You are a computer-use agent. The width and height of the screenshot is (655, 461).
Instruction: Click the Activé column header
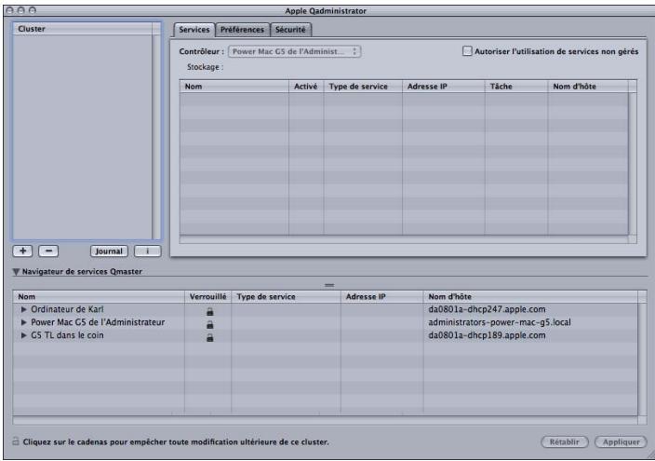(306, 87)
